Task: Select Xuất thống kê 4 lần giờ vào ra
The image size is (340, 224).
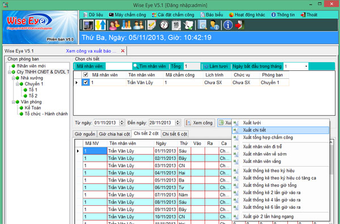Action: [280, 200]
